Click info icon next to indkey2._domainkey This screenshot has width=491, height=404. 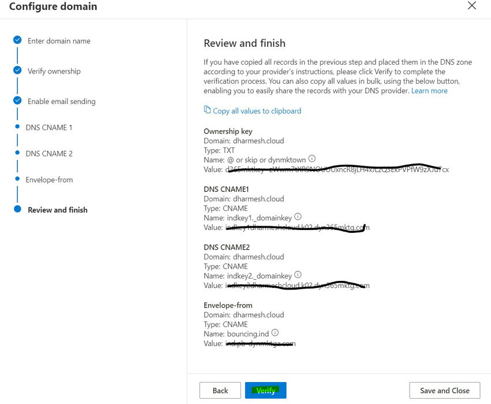(x=298, y=275)
